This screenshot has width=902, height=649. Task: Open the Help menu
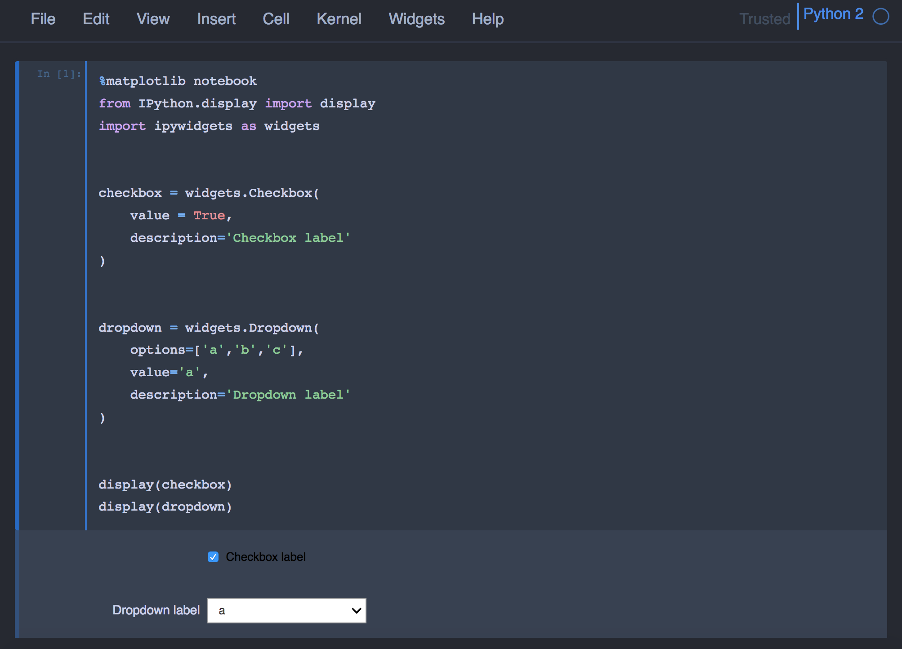click(487, 19)
